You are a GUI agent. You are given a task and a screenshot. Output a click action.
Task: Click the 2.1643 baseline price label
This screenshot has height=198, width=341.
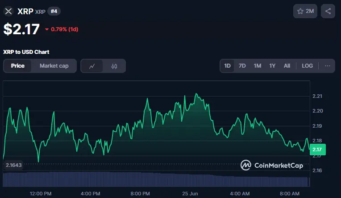tap(13, 165)
